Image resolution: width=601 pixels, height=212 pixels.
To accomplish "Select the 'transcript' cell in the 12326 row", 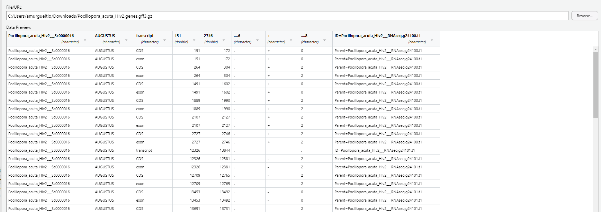I will click(x=153, y=150).
